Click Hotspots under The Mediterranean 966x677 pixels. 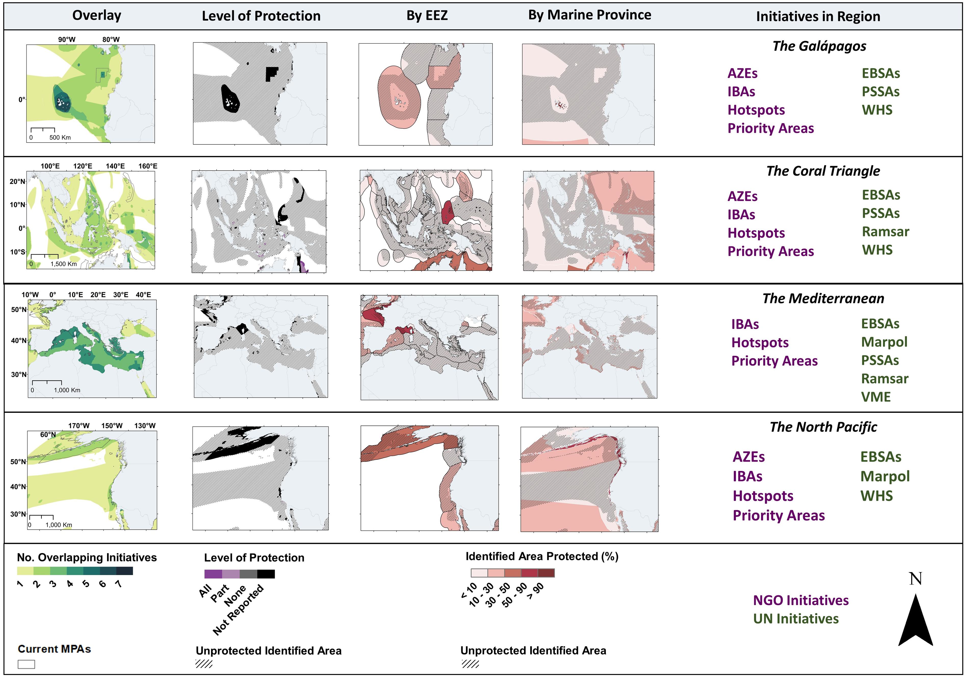(760, 343)
